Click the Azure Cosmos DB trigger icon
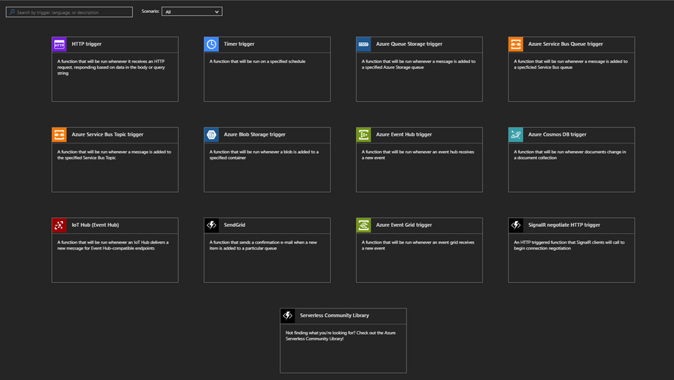Image resolution: width=674 pixels, height=380 pixels. tap(516, 135)
